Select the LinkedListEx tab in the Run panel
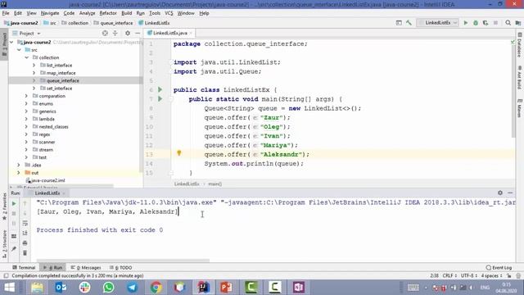524x295 pixels. click(x=47, y=193)
